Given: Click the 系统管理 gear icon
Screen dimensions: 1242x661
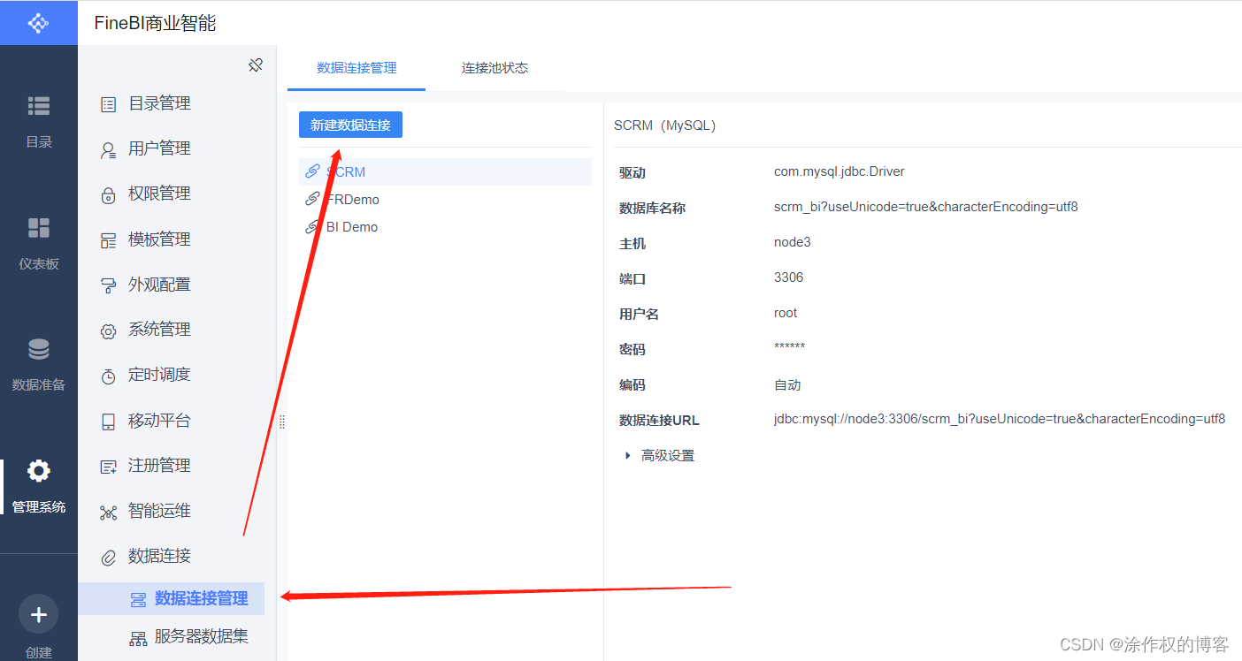Looking at the screenshot, I should pos(109,331).
